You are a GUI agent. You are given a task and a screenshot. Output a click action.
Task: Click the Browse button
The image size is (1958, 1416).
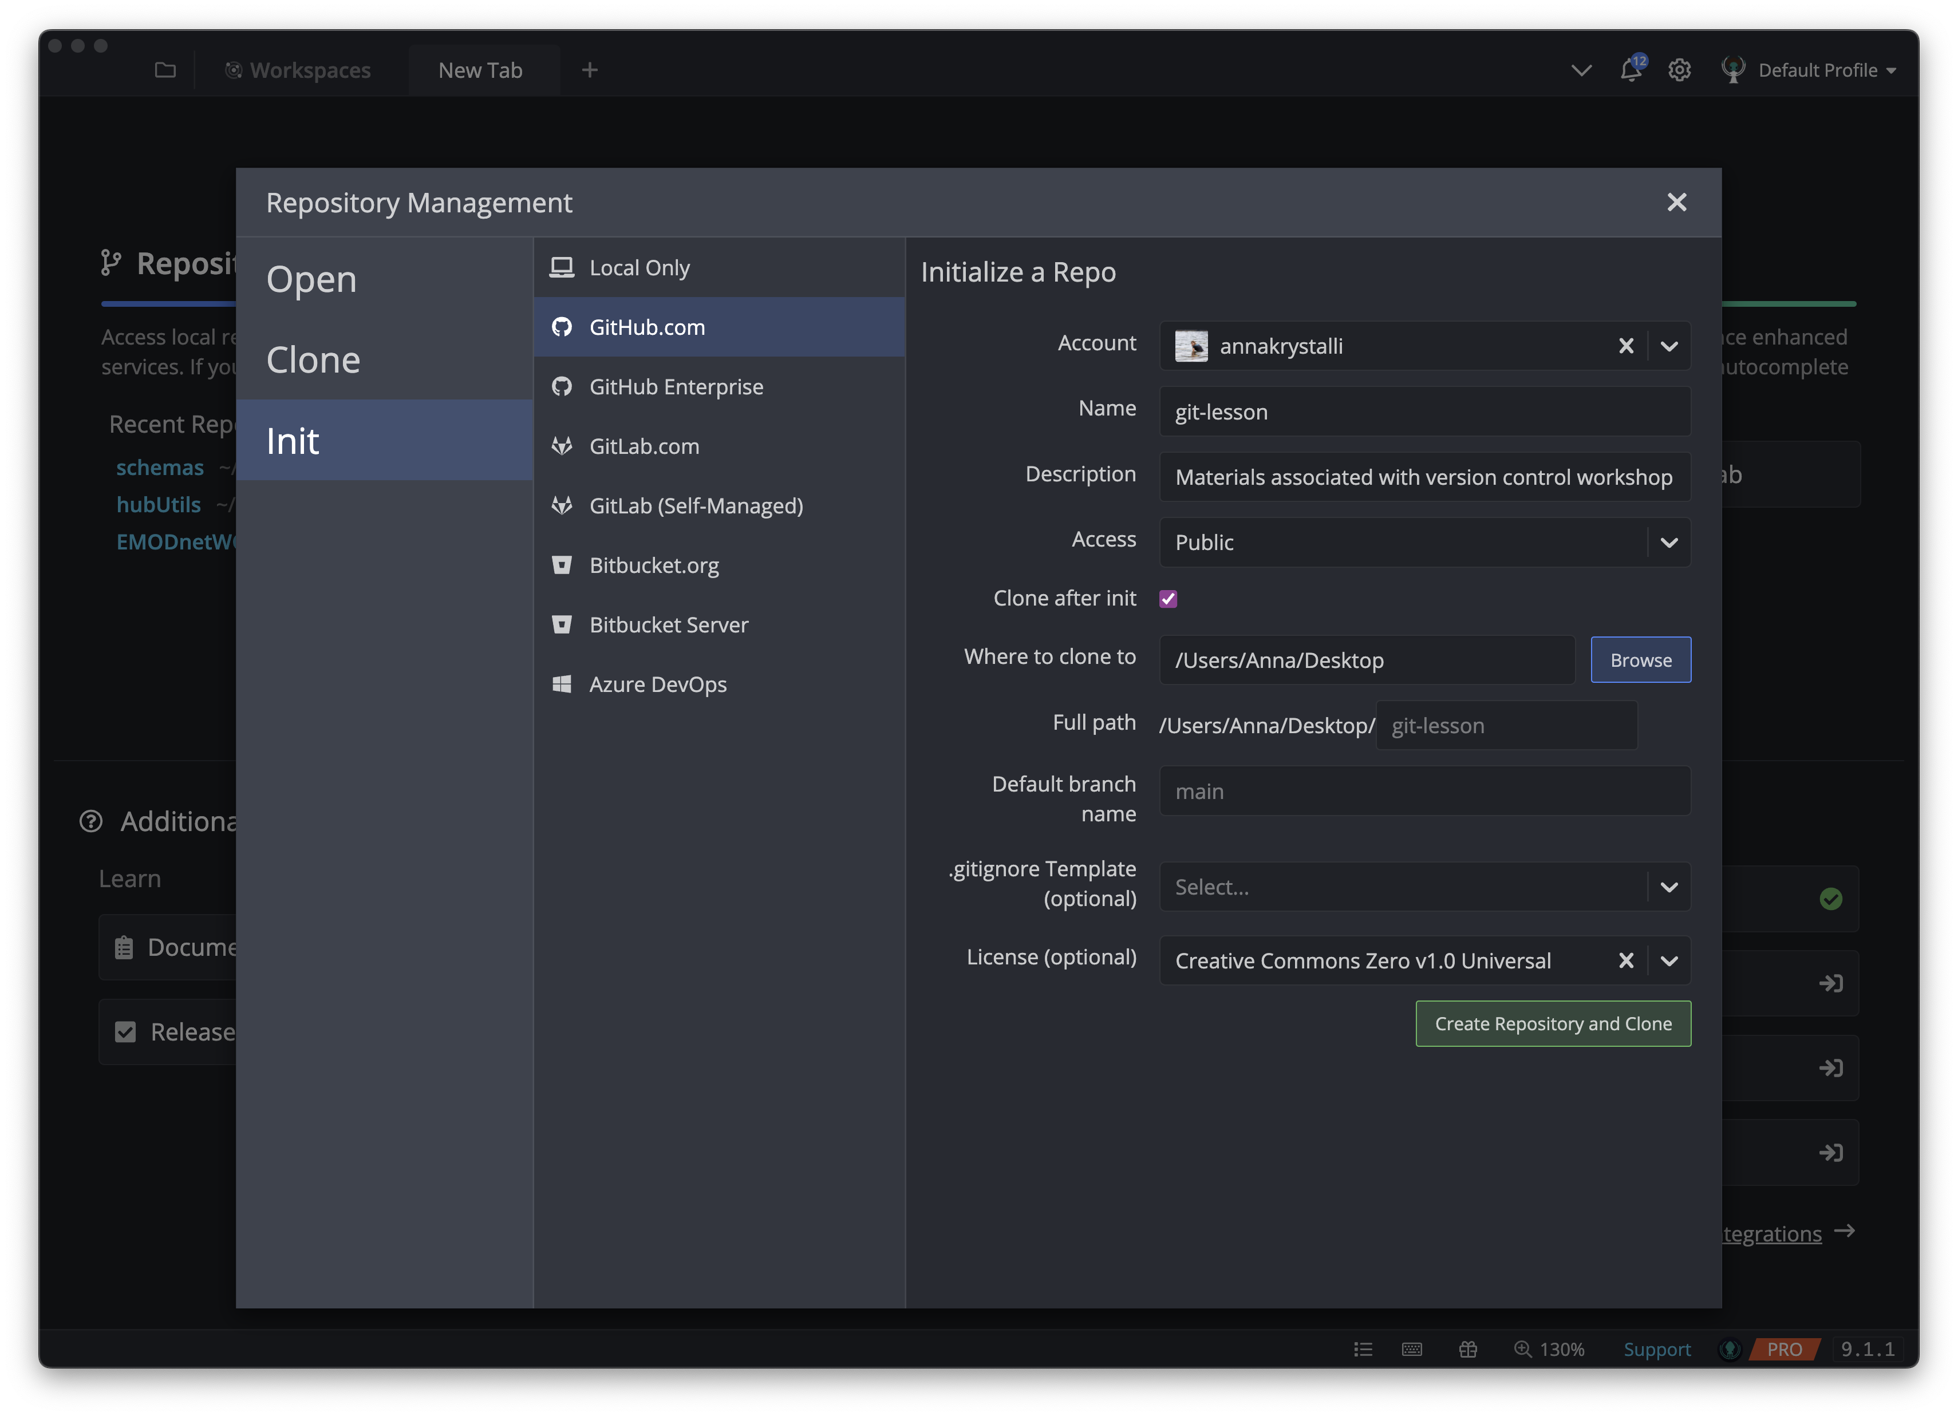point(1640,659)
